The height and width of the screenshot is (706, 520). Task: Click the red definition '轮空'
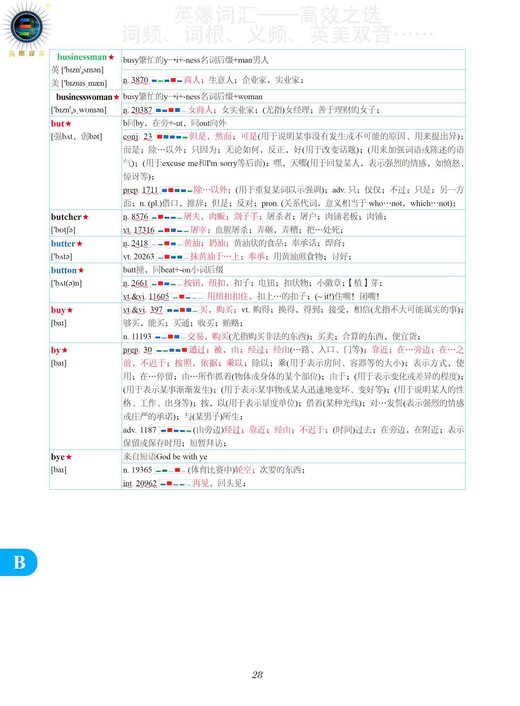243,470
